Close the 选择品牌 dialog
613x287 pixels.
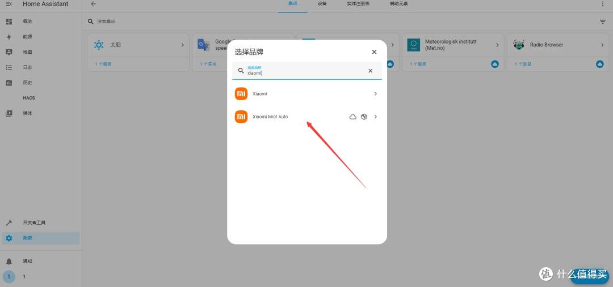(374, 52)
